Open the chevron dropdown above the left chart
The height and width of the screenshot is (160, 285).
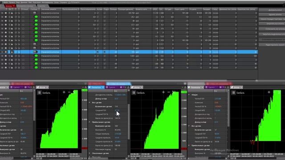tap(83, 87)
